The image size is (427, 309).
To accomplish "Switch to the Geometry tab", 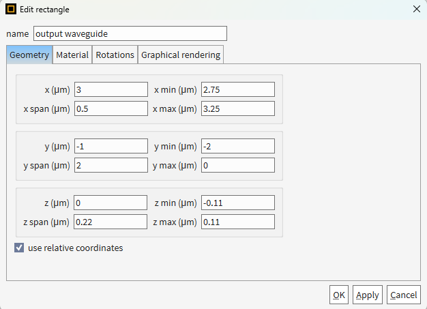I will click(x=29, y=55).
